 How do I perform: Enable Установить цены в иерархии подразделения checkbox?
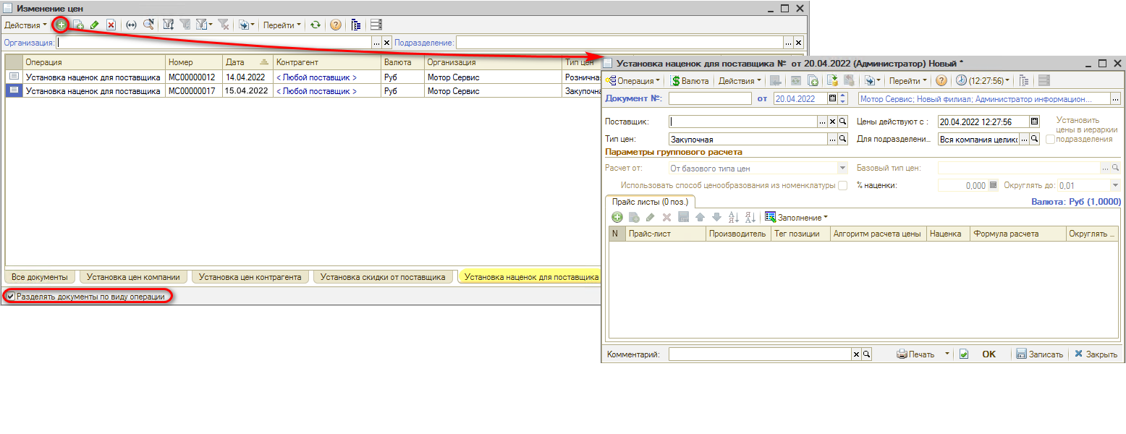[x=1050, y=139]
